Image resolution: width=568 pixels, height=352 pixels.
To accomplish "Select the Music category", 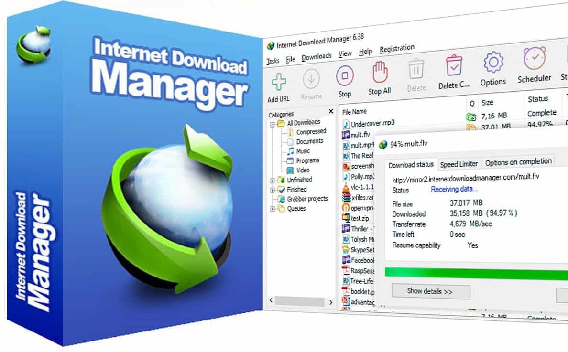I will [x=303, y=151].
